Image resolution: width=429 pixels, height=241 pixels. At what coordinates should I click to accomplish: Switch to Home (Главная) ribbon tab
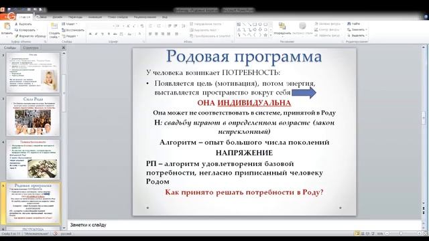[25, 17]
